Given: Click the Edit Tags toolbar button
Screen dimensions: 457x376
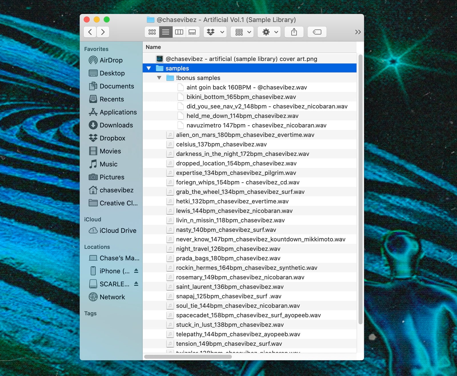Looking at the screenshot, I should [317, 32].
